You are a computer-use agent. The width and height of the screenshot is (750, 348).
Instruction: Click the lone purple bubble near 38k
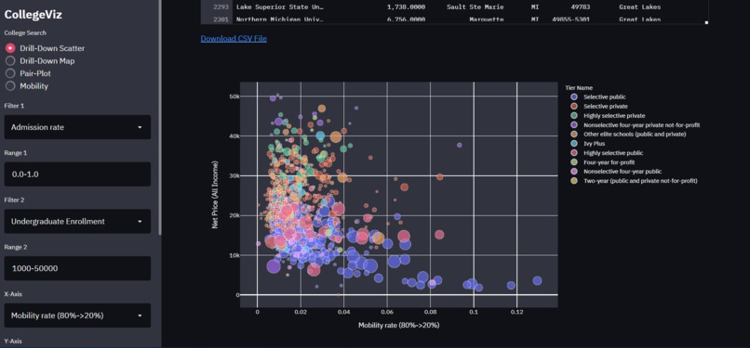click(459, 145)
